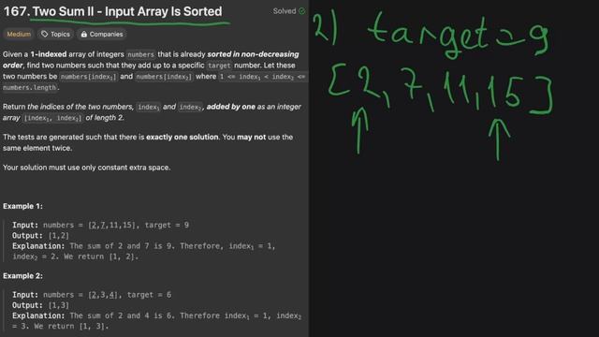Viewport: 599px width, 337px height.
Task: Click the 'numbers.length' code snippet
Action: 30,88
